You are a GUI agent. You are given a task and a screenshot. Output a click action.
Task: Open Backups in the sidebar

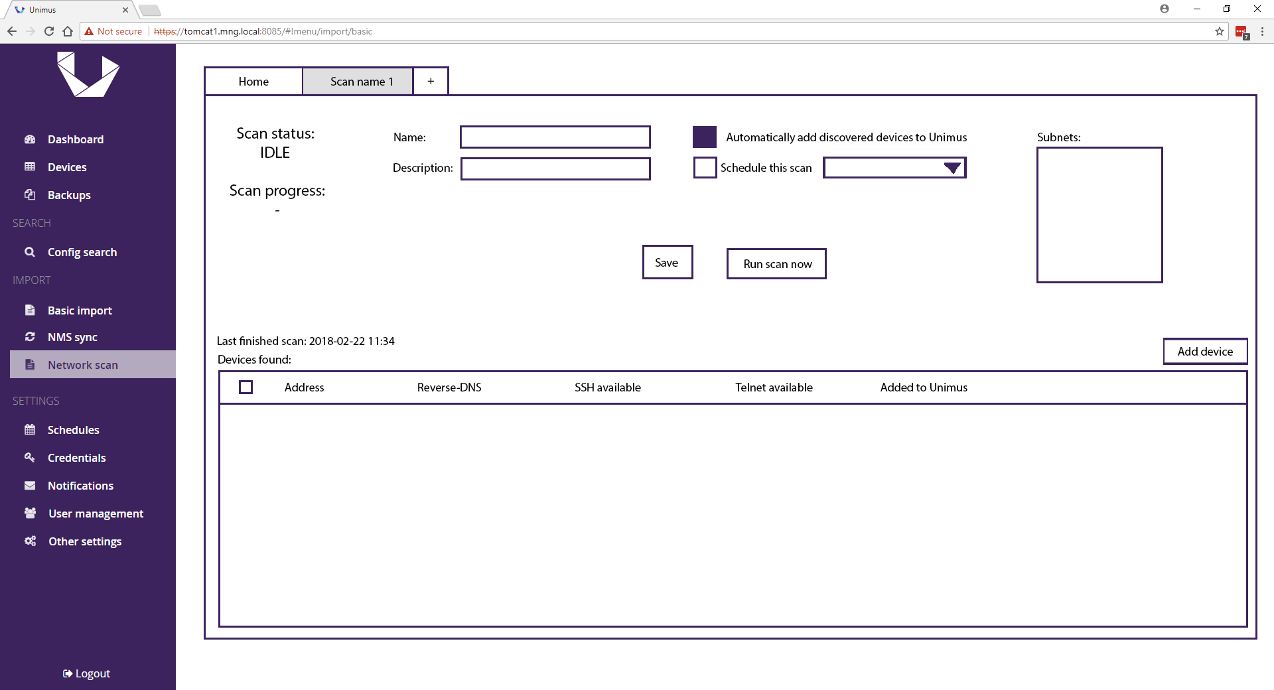[x=69, y=195]
